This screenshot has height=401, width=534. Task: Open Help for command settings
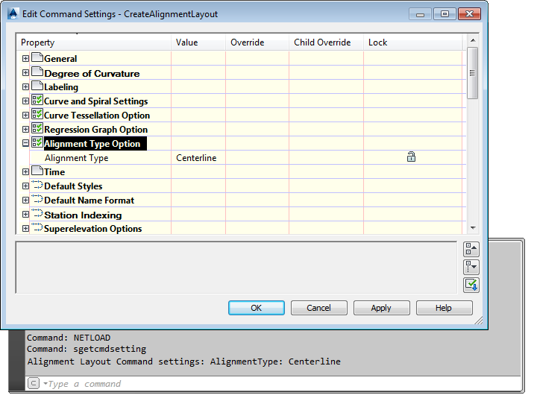[444, 308]
